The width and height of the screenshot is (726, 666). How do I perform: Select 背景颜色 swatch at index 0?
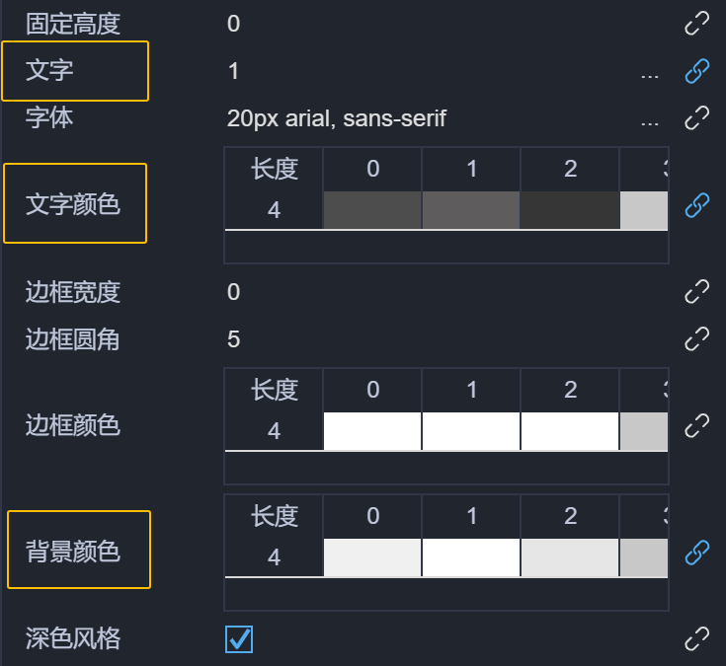coord(372,557)
